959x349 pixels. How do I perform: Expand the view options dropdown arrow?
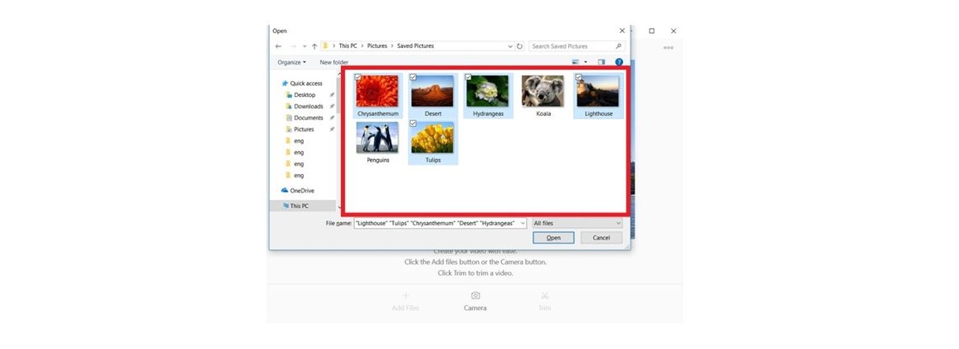[x=586, y=62]
